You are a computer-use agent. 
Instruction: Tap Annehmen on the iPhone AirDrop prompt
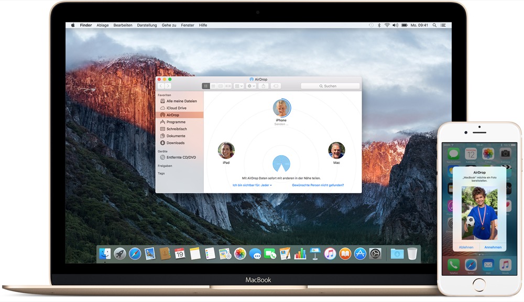(x=493, y=247)
